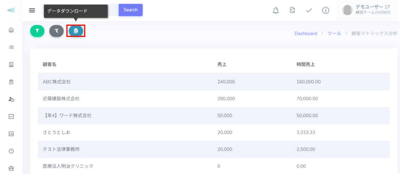Sort by the 売上 column header

[222, 64]
